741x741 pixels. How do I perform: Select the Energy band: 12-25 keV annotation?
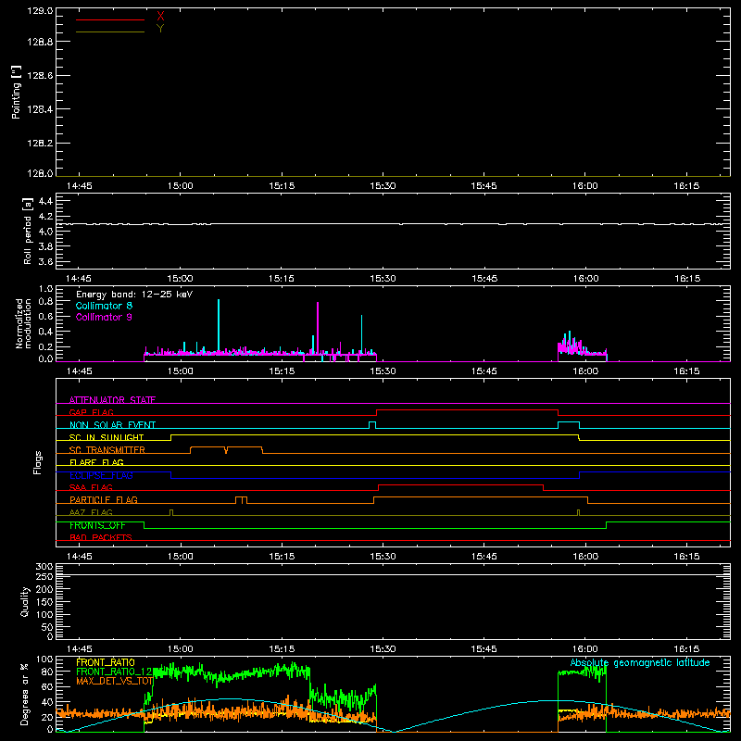coord(134,295)
